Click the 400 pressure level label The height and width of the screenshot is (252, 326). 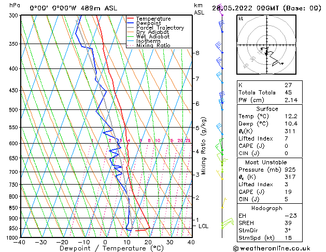click(x=15, y=68)
